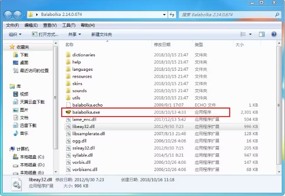Click the Open With (打开方式) button
Viewport: 285px width, 196px height.
(x=45, y=34)
